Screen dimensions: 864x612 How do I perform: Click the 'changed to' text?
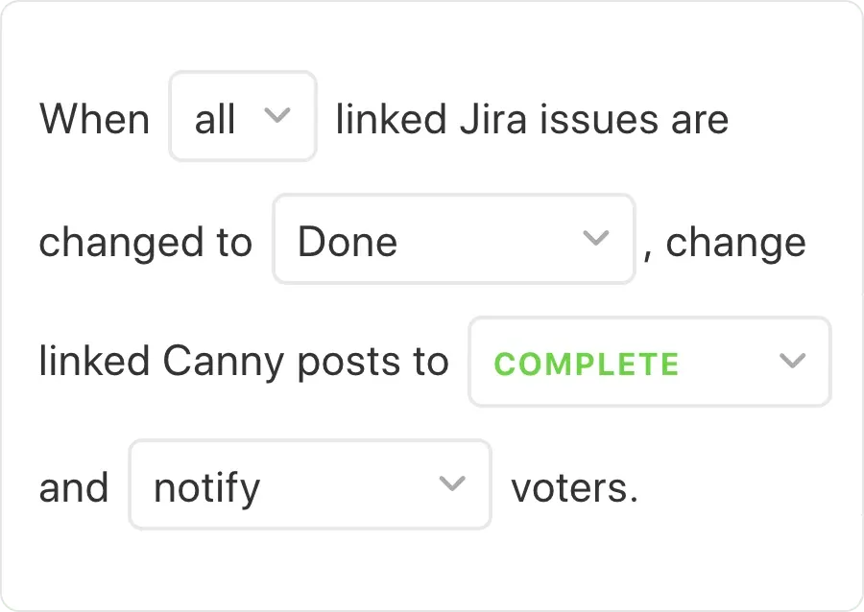[145, 242]
